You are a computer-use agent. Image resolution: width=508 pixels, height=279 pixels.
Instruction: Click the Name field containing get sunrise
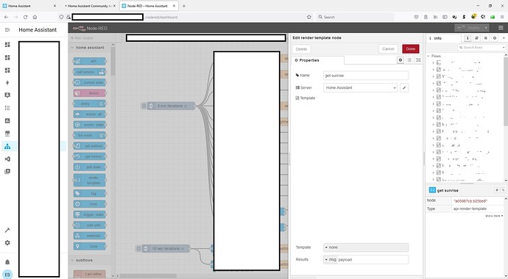coord(366,75)
